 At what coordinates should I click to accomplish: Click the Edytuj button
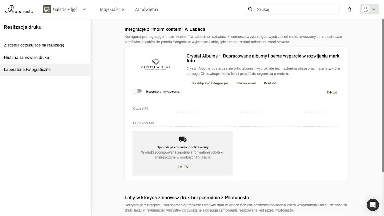click(332, 92)
